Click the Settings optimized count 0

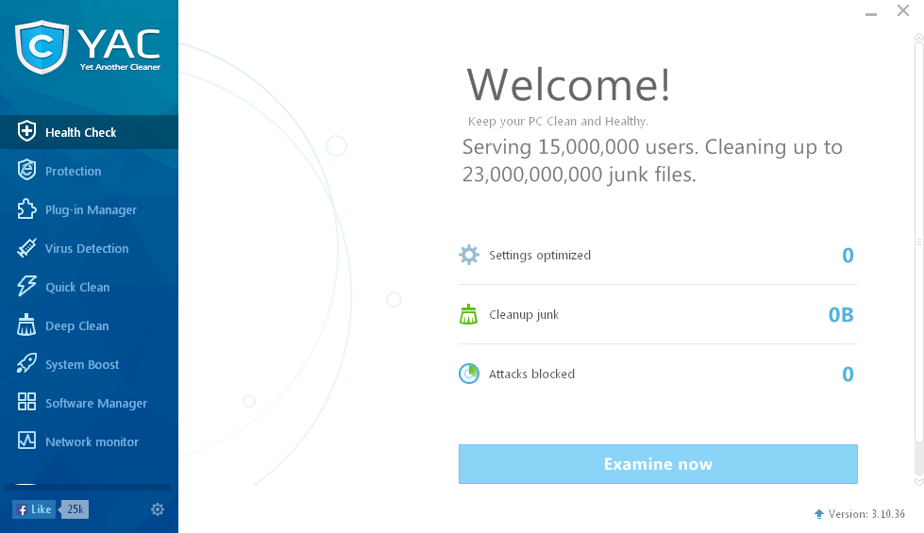[x=848, y=255]
